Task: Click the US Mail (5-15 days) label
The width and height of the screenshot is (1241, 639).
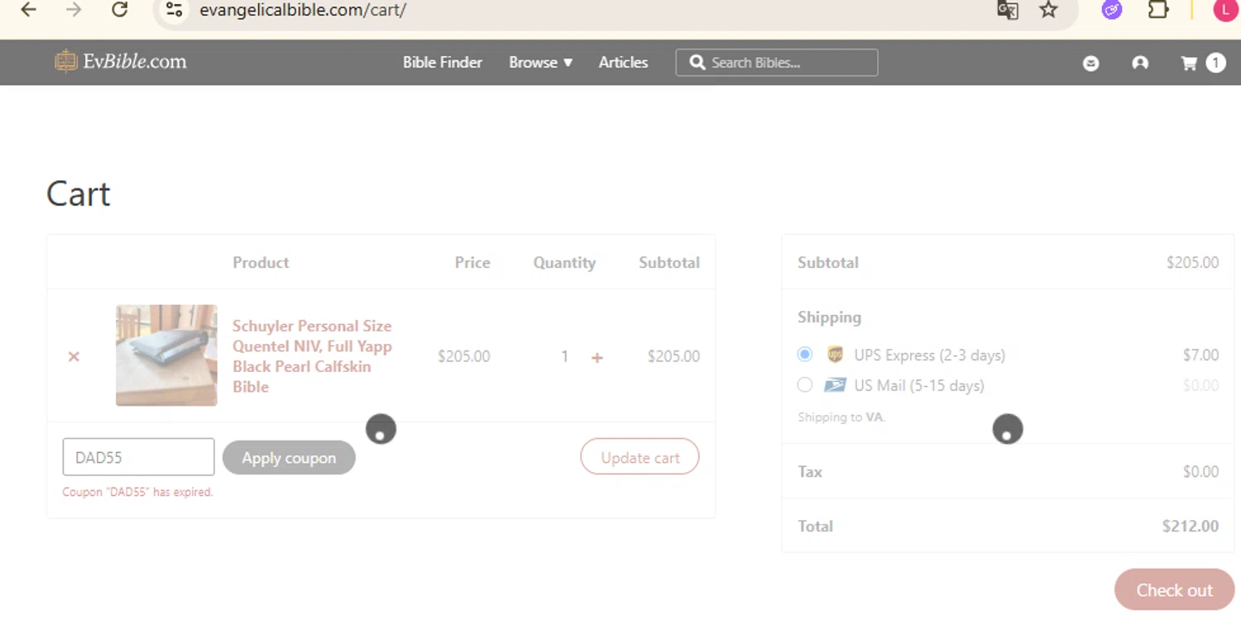Action: 919,385
